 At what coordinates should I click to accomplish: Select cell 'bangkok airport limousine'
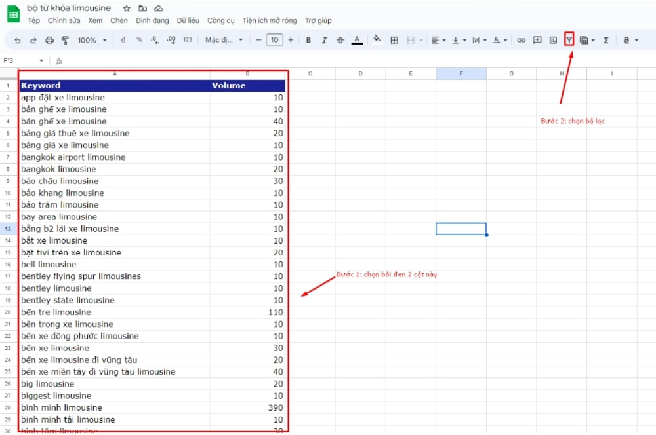click(x=114, y=157)
